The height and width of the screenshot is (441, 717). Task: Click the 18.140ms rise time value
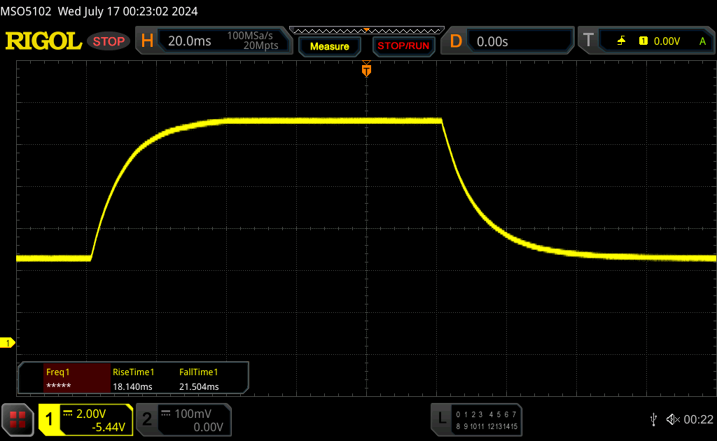(132, 386)
